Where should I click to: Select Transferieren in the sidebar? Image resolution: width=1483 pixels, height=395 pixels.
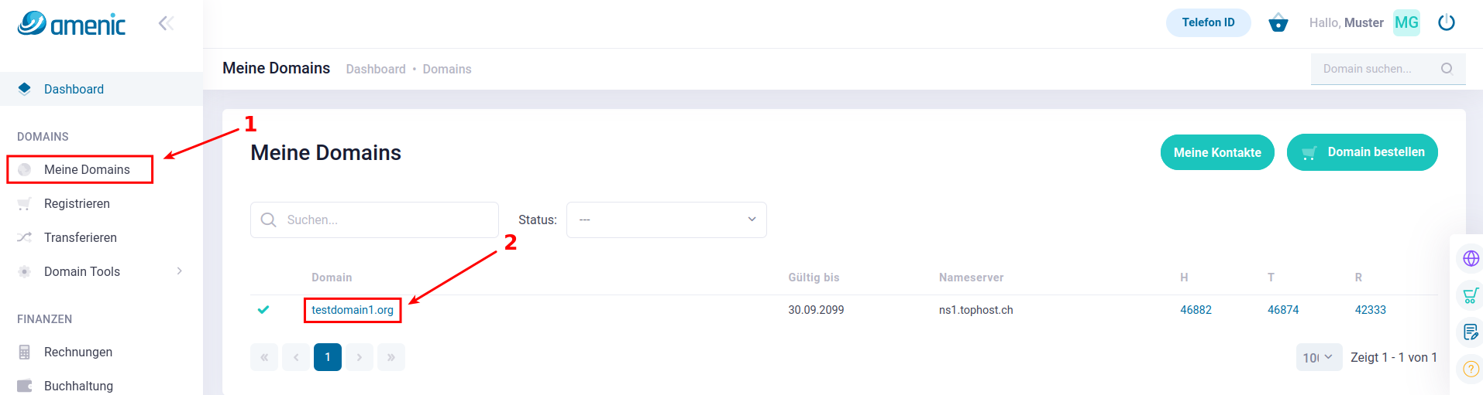point(81,237)
